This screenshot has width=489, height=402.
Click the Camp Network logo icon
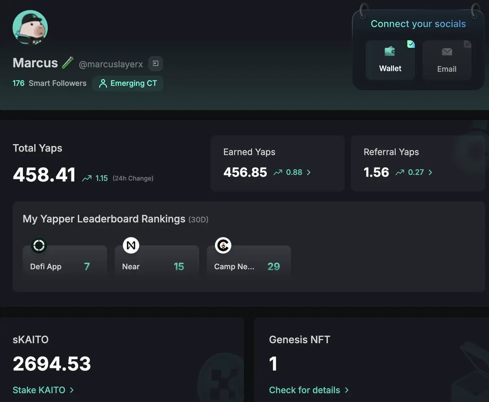223,245
